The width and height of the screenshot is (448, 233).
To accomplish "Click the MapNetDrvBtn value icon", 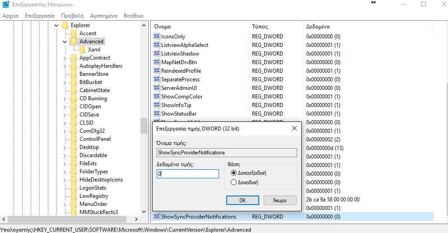I will coord(157,62).
